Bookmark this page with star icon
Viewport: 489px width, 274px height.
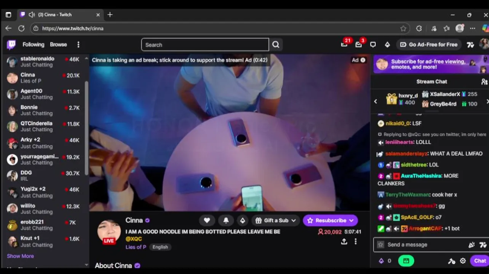pyautogui.click(x=403, y=29)
